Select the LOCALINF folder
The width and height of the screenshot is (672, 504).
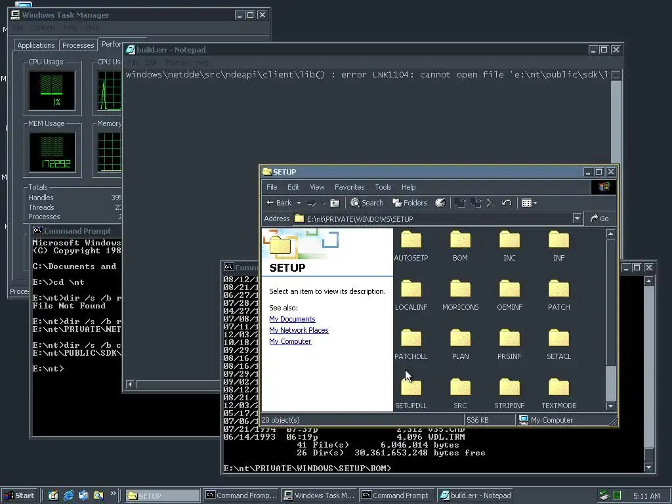click(x=411, y=295)
